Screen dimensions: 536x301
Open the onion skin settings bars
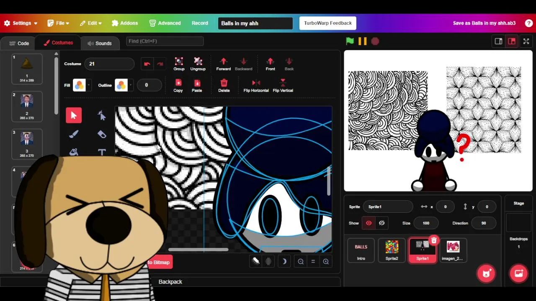point(268,262)
